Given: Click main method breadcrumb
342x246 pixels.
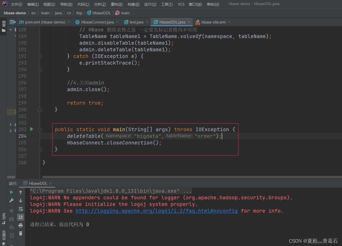Looking at the screenshot, I should pos(123,13).
